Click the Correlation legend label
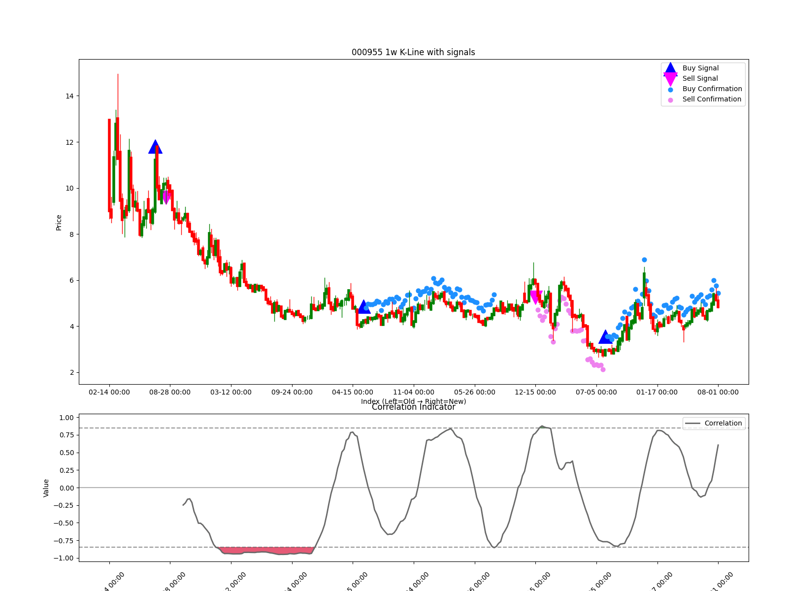788x591 pixels. [x=723, y=423]
